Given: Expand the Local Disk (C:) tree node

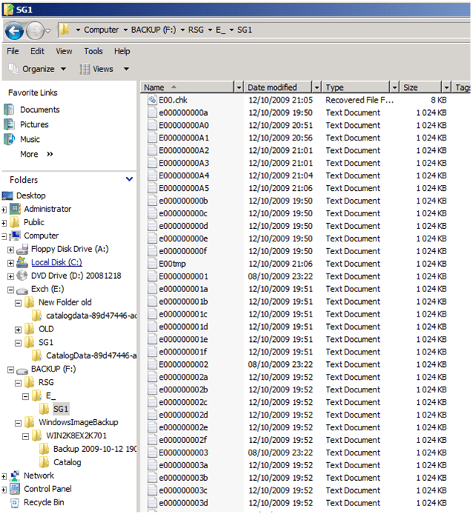Looking at the screenshot, I should pos(10,263).
